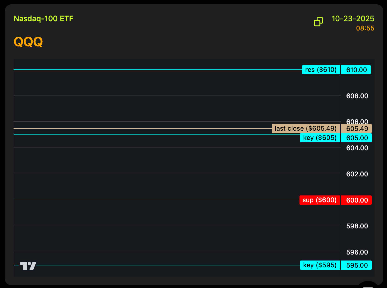
Task: Click the 10-23-2025 date label
Action: pyautogui.click(x=353, y=19)
